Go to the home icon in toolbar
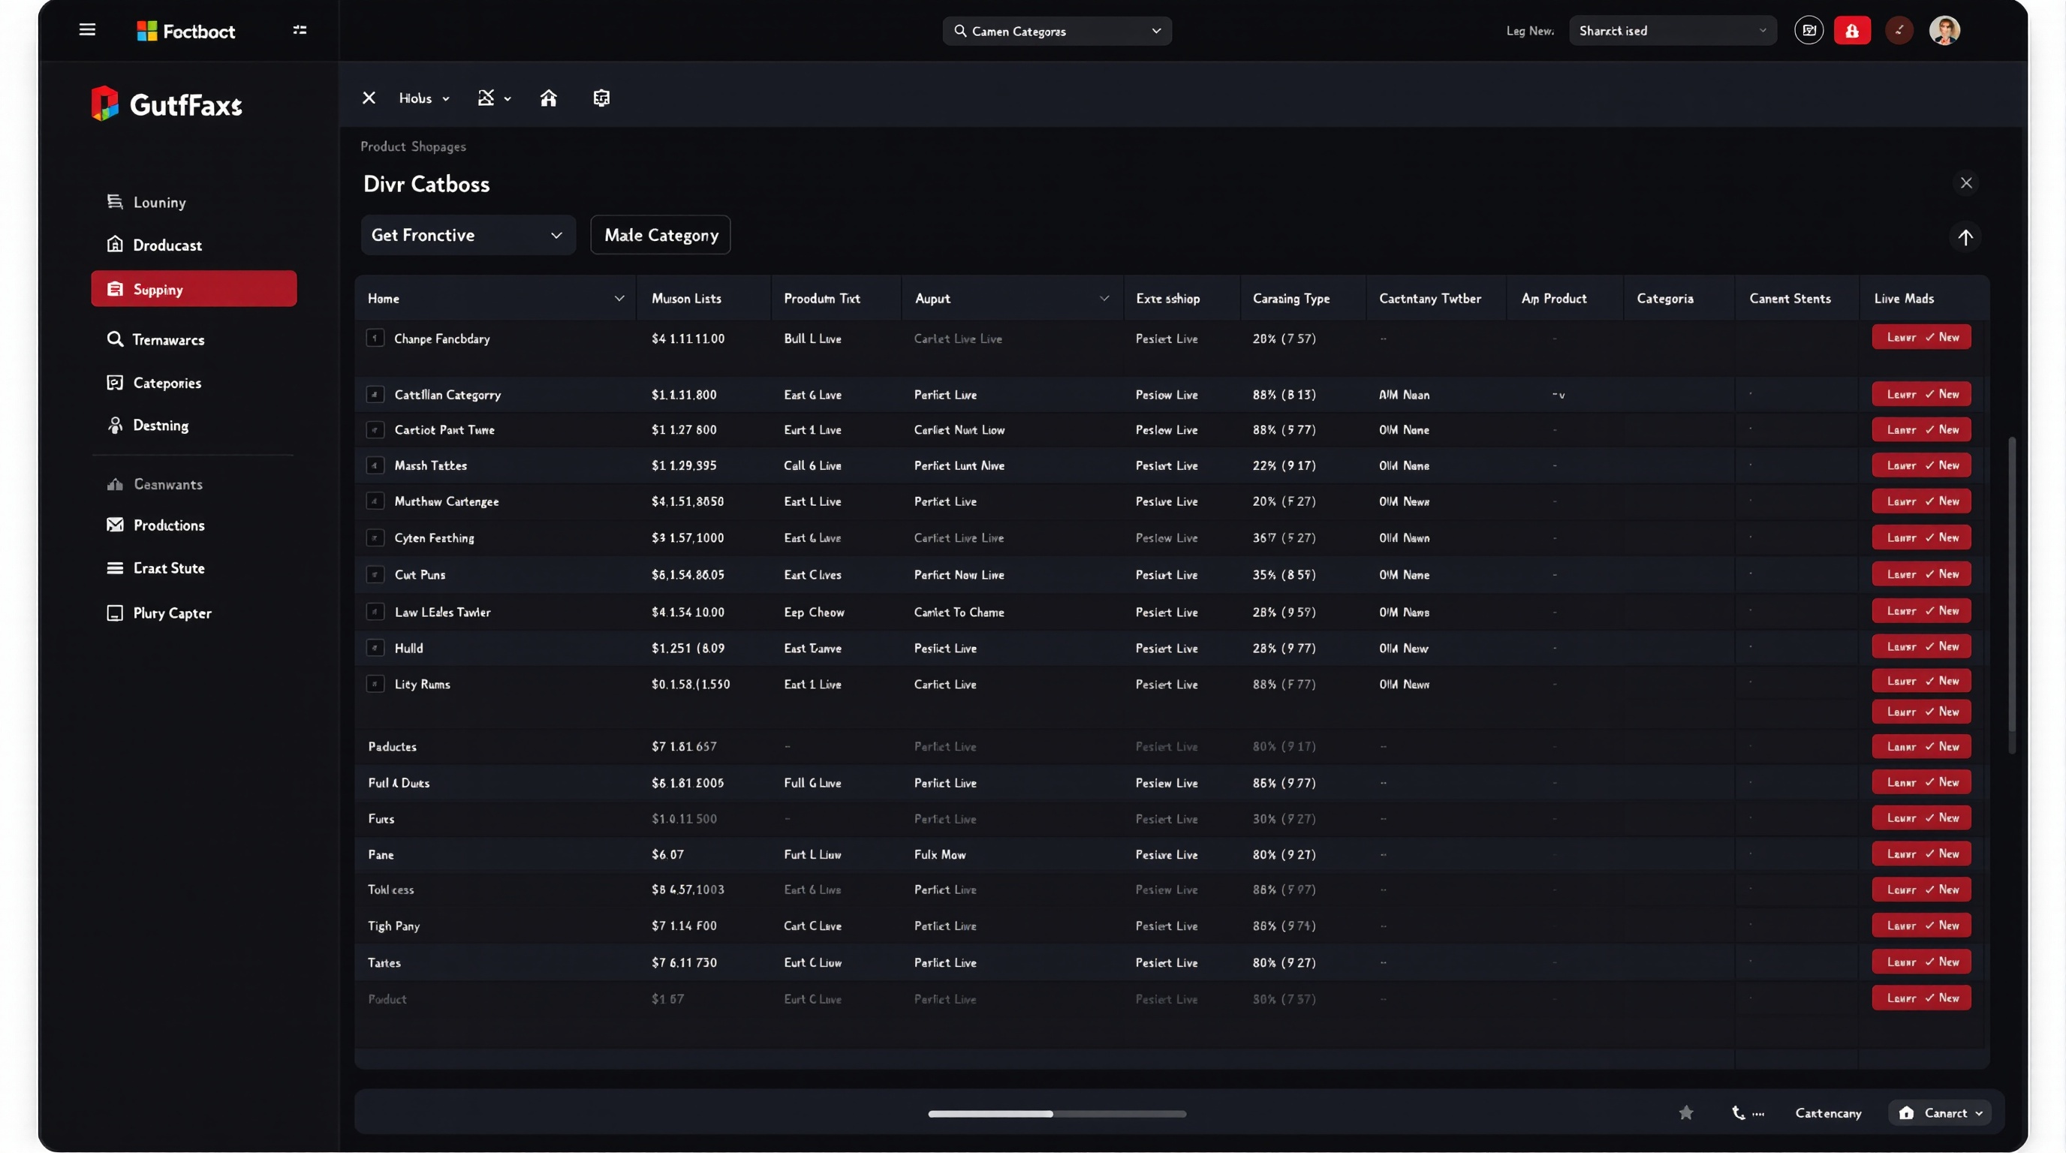2066x1153 pixels. coord(549,98)
